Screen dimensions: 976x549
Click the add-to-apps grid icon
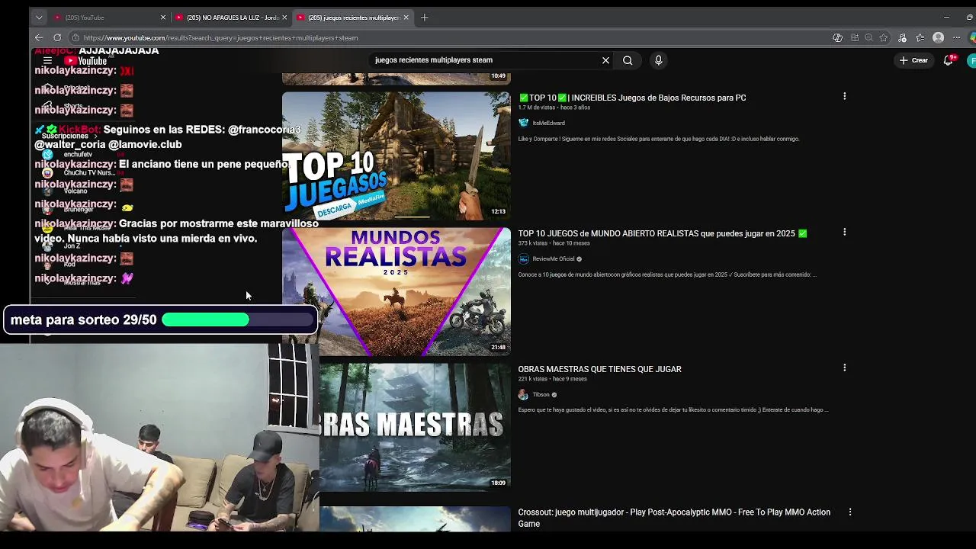coord(855,37)
